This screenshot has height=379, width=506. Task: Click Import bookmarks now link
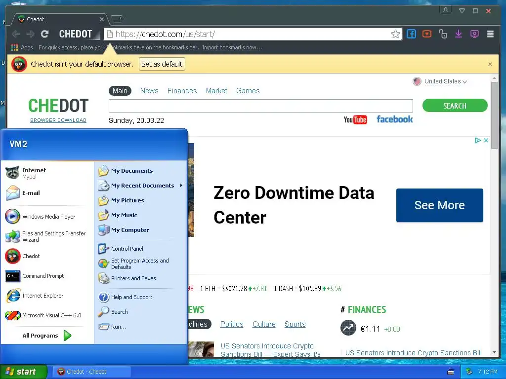point(232,47)
